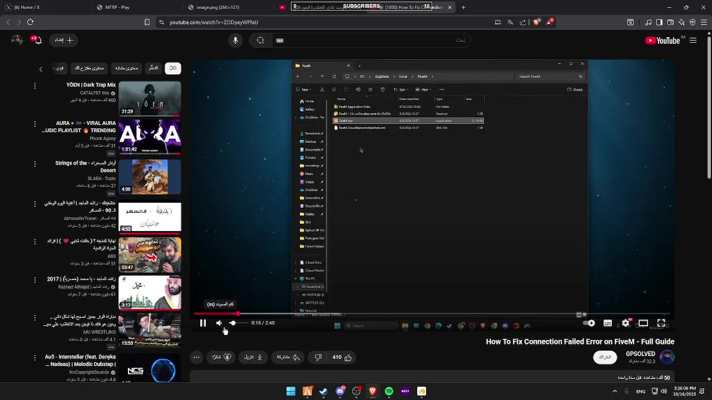Viewport: 712px width, 400px height.
Task: Open the YouTube hamburger guide menu
Action: point(693,41)
